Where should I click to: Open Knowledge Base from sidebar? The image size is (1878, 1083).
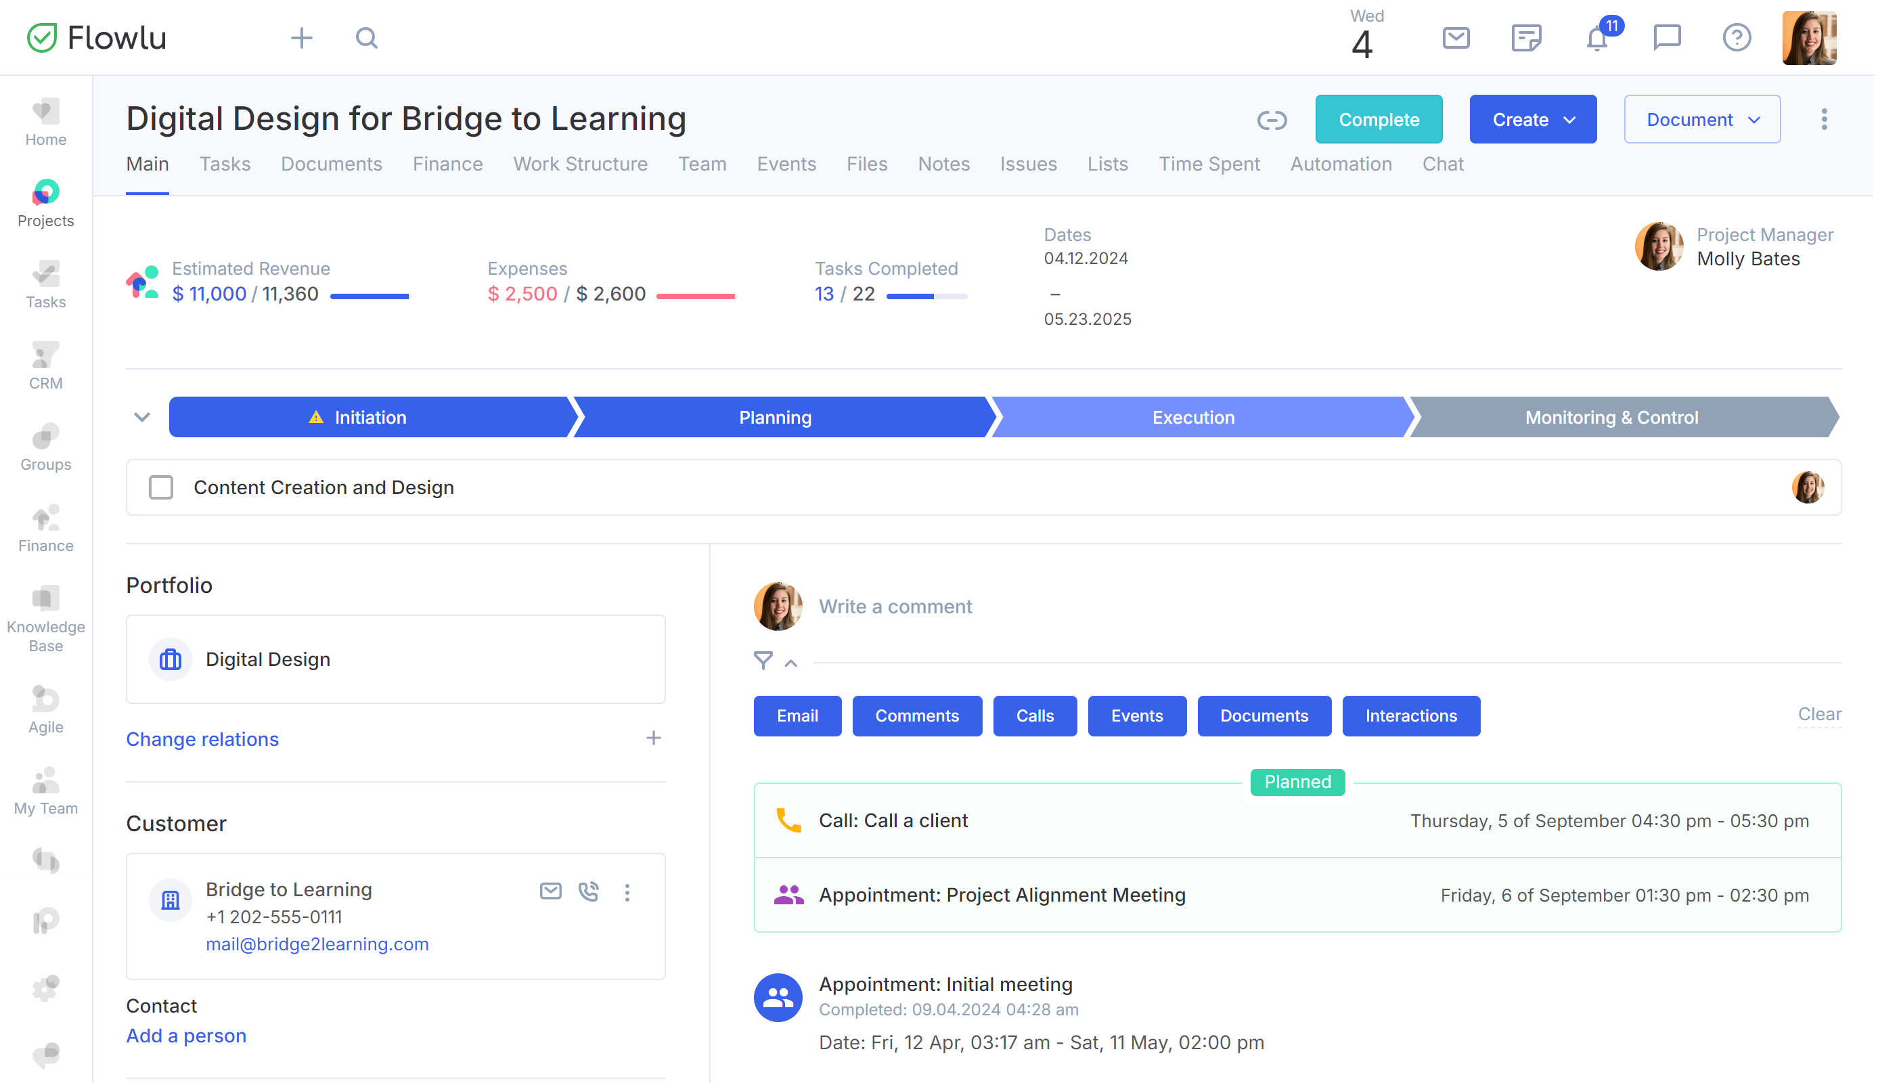[x=45, y=619]
